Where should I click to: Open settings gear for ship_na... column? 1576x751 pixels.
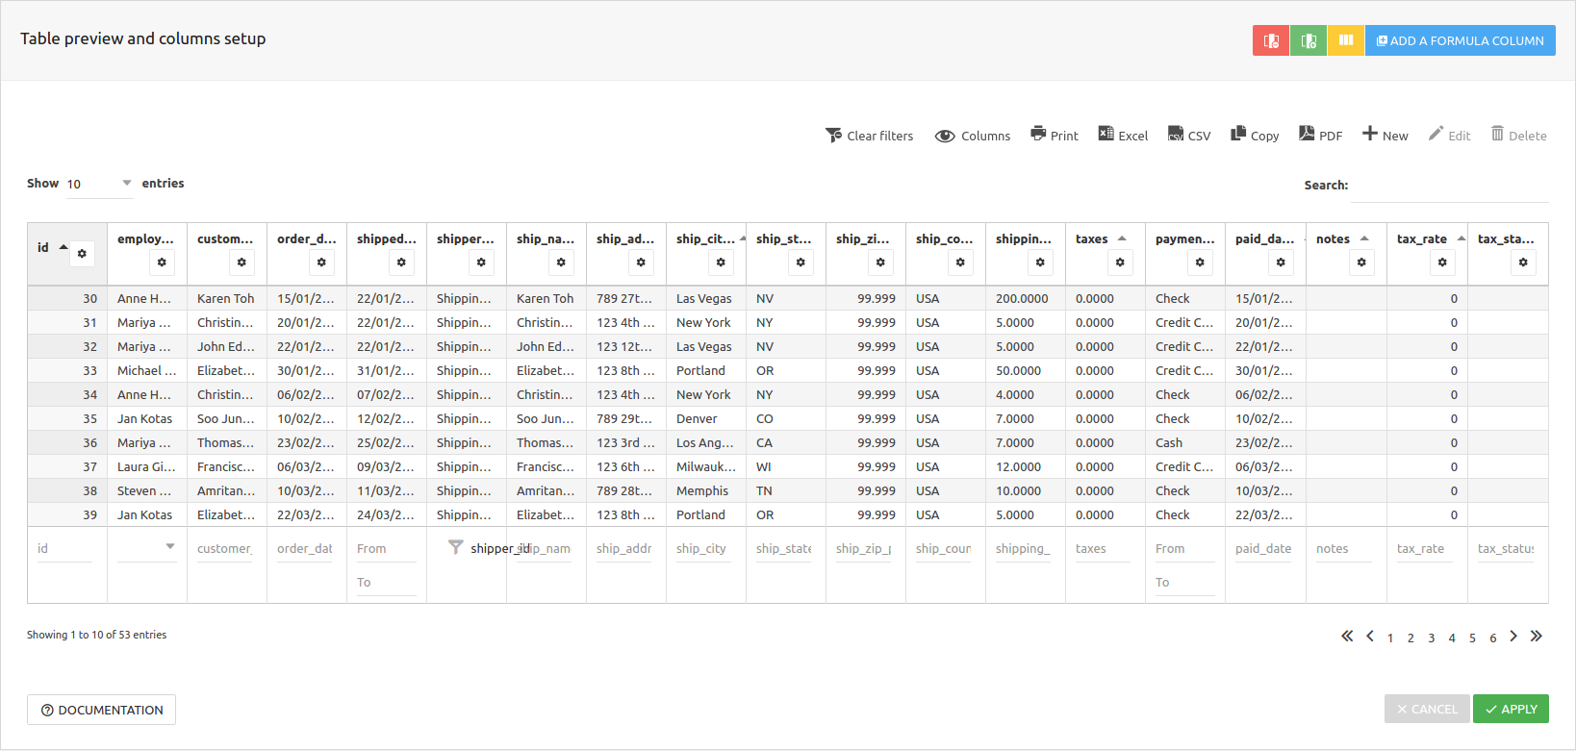click(561, 263)
